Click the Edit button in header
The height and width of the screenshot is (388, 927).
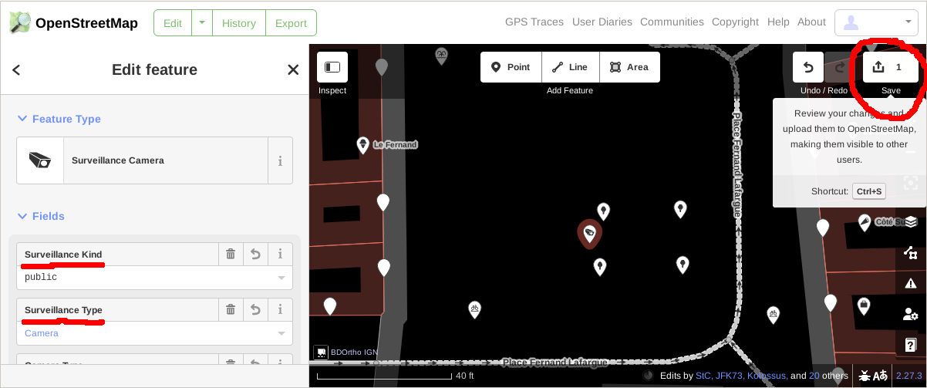[173, 23]
